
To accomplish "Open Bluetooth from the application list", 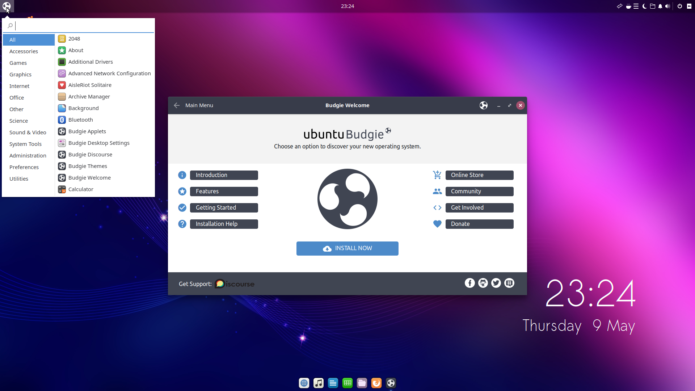I will coord(105,120).
